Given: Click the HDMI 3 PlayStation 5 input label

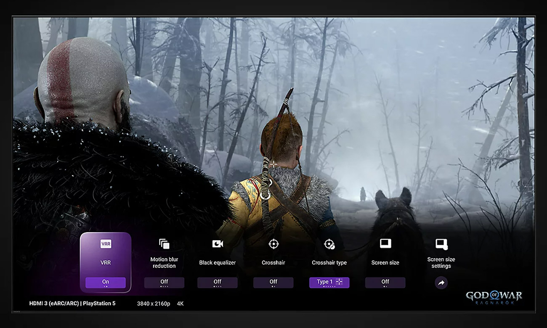Looking at the screenshot, I should pyautogui.click(x=72, y=304).
